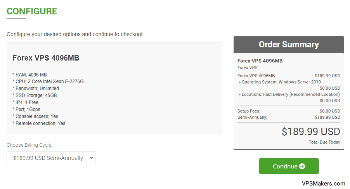
Task: Click the RAM; 4096 MB spec line
Action: coord(30,75)
